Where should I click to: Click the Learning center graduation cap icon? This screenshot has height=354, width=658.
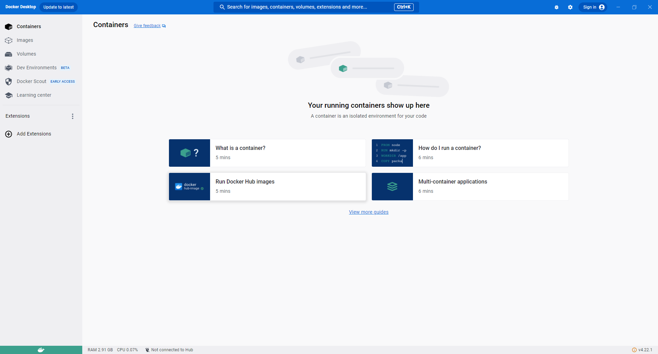tap(9, 95)
